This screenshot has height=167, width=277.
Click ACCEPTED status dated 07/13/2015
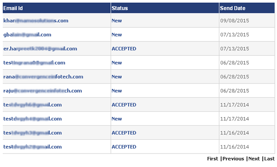pyautogui.click(x=124, y=48)
